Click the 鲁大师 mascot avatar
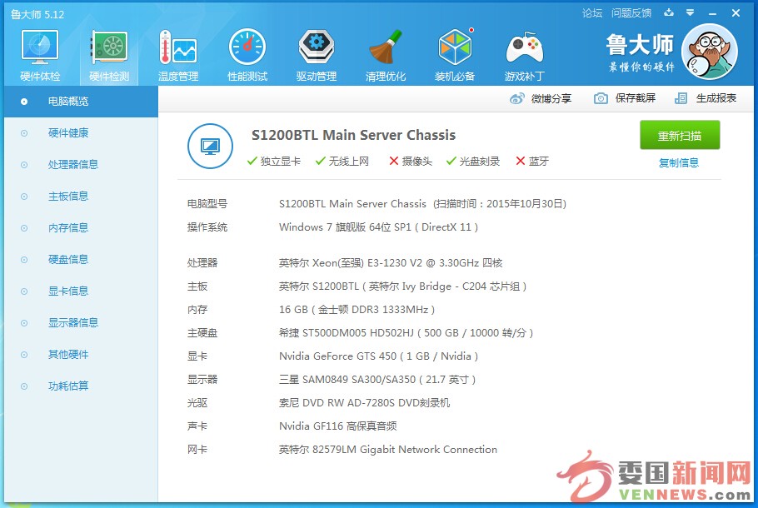The height and width of the screenshot is (508, 758). (710, 52)
